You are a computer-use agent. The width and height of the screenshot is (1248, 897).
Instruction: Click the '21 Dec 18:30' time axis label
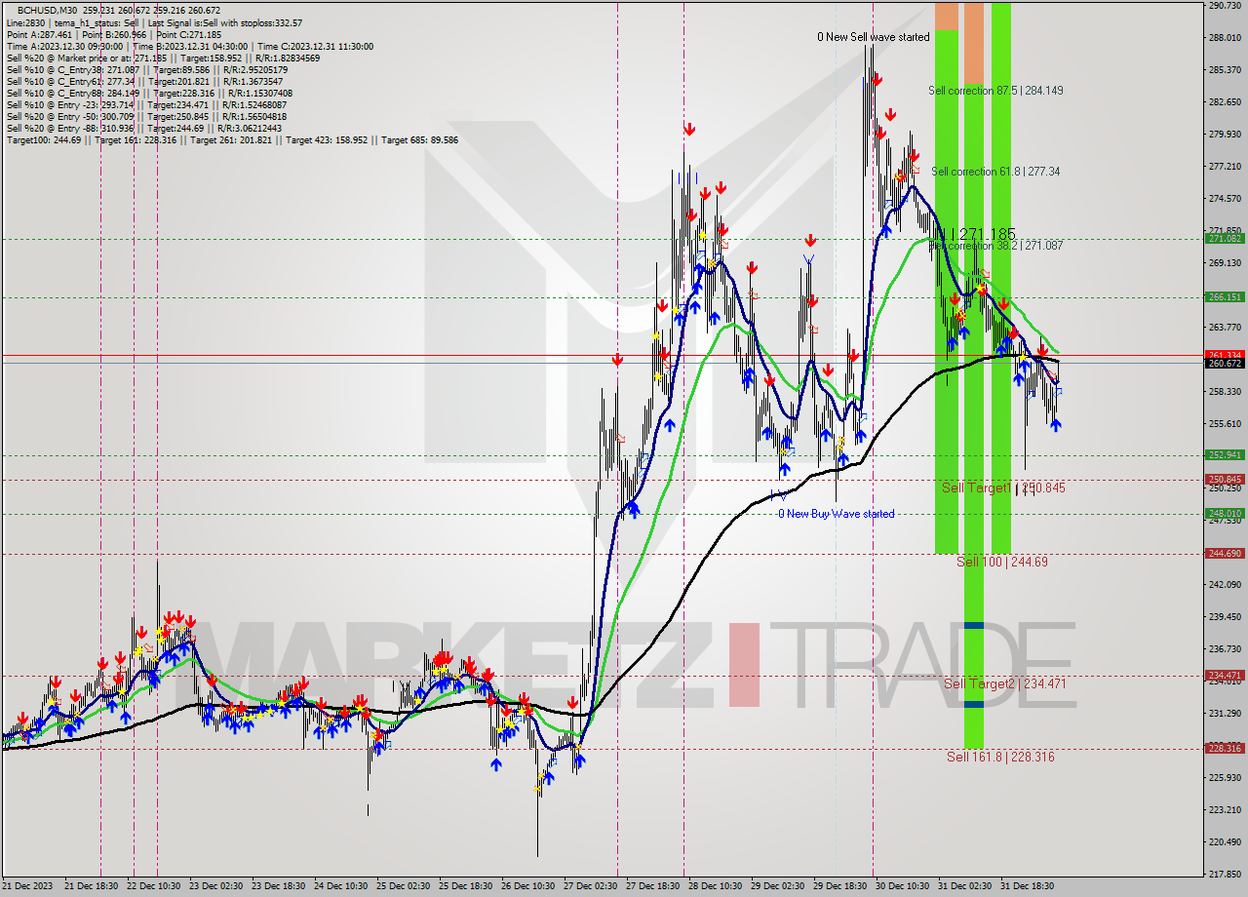point(91,886)
